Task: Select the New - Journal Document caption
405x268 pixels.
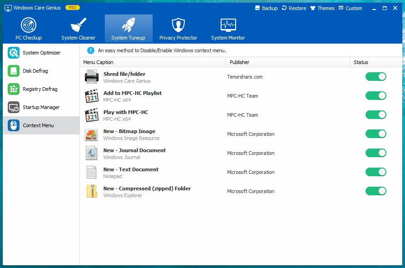Action: pyautogui.click(x=134, y=150)
